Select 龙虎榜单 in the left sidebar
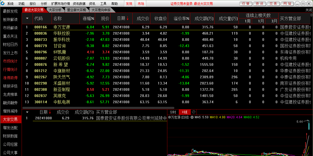This screenshot has height=156, width=313. (10, 94)
